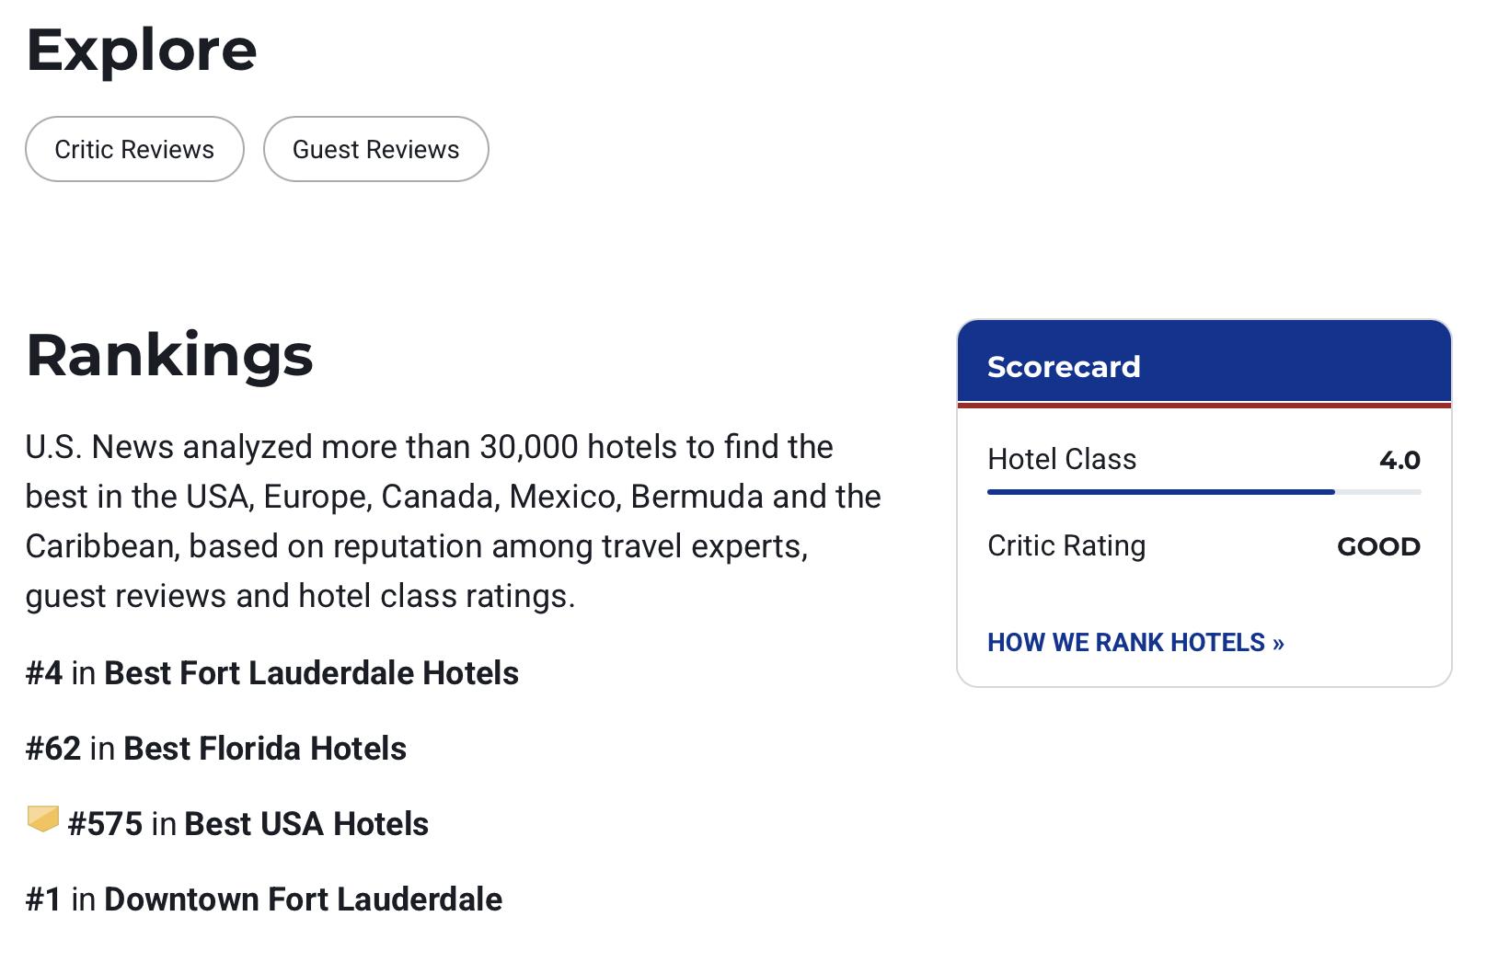Click the Scorecard header
Viewport: 1509px width, 962px height.
[x=1064, y=366]
